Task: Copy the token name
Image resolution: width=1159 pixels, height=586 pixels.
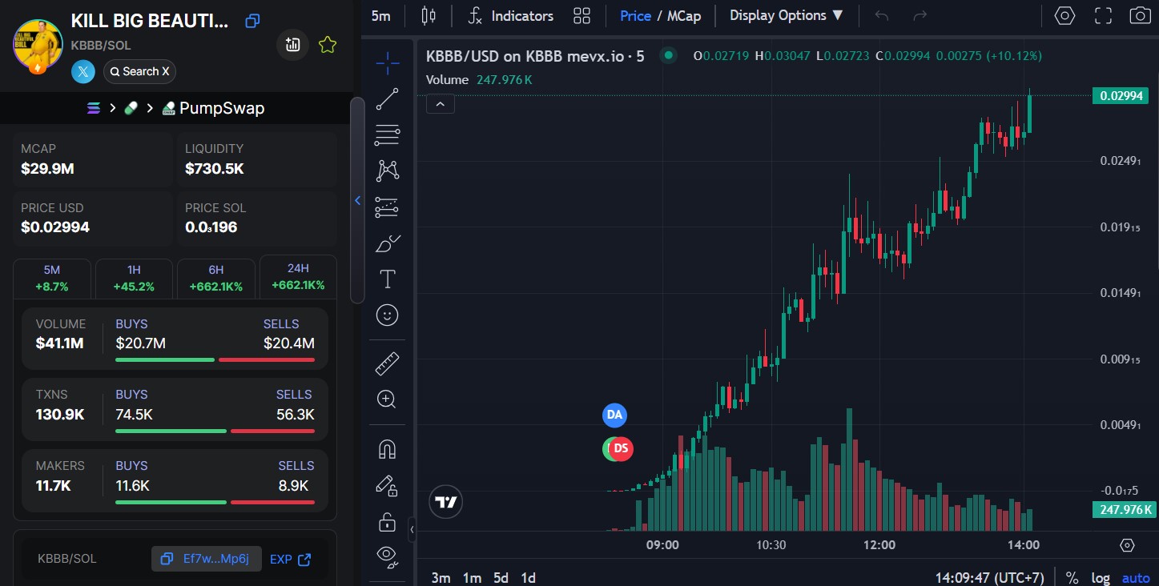Action: point(252,21)
